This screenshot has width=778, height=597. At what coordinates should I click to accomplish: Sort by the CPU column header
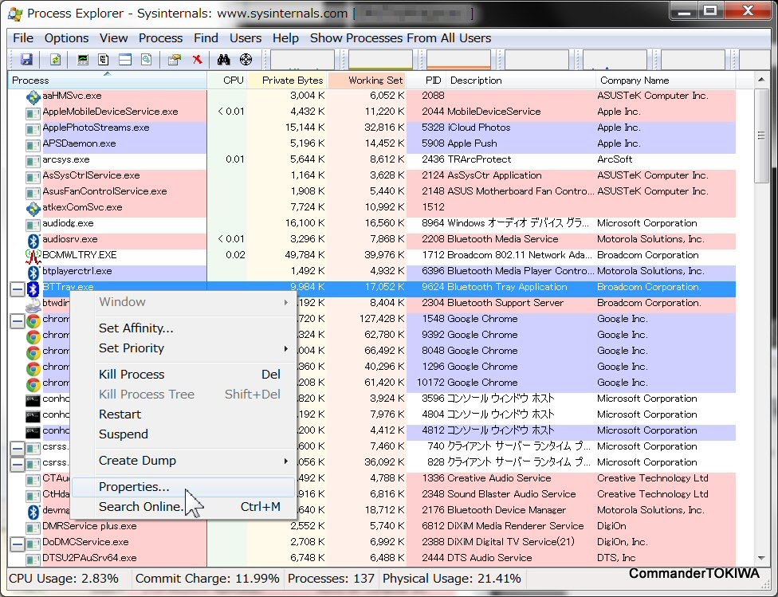pos(227,81)
